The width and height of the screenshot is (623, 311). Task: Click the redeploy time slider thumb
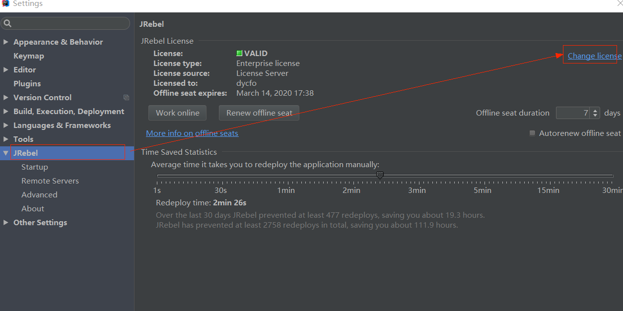(x=380, y=176)
